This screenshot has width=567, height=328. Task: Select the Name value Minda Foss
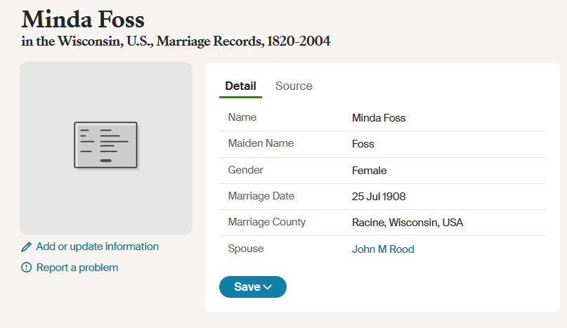click(x=379, y=118)
